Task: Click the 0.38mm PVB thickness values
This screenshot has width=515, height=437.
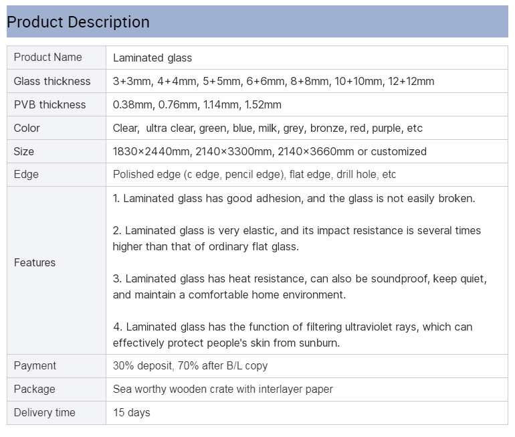Action: [x=197, y=104]
